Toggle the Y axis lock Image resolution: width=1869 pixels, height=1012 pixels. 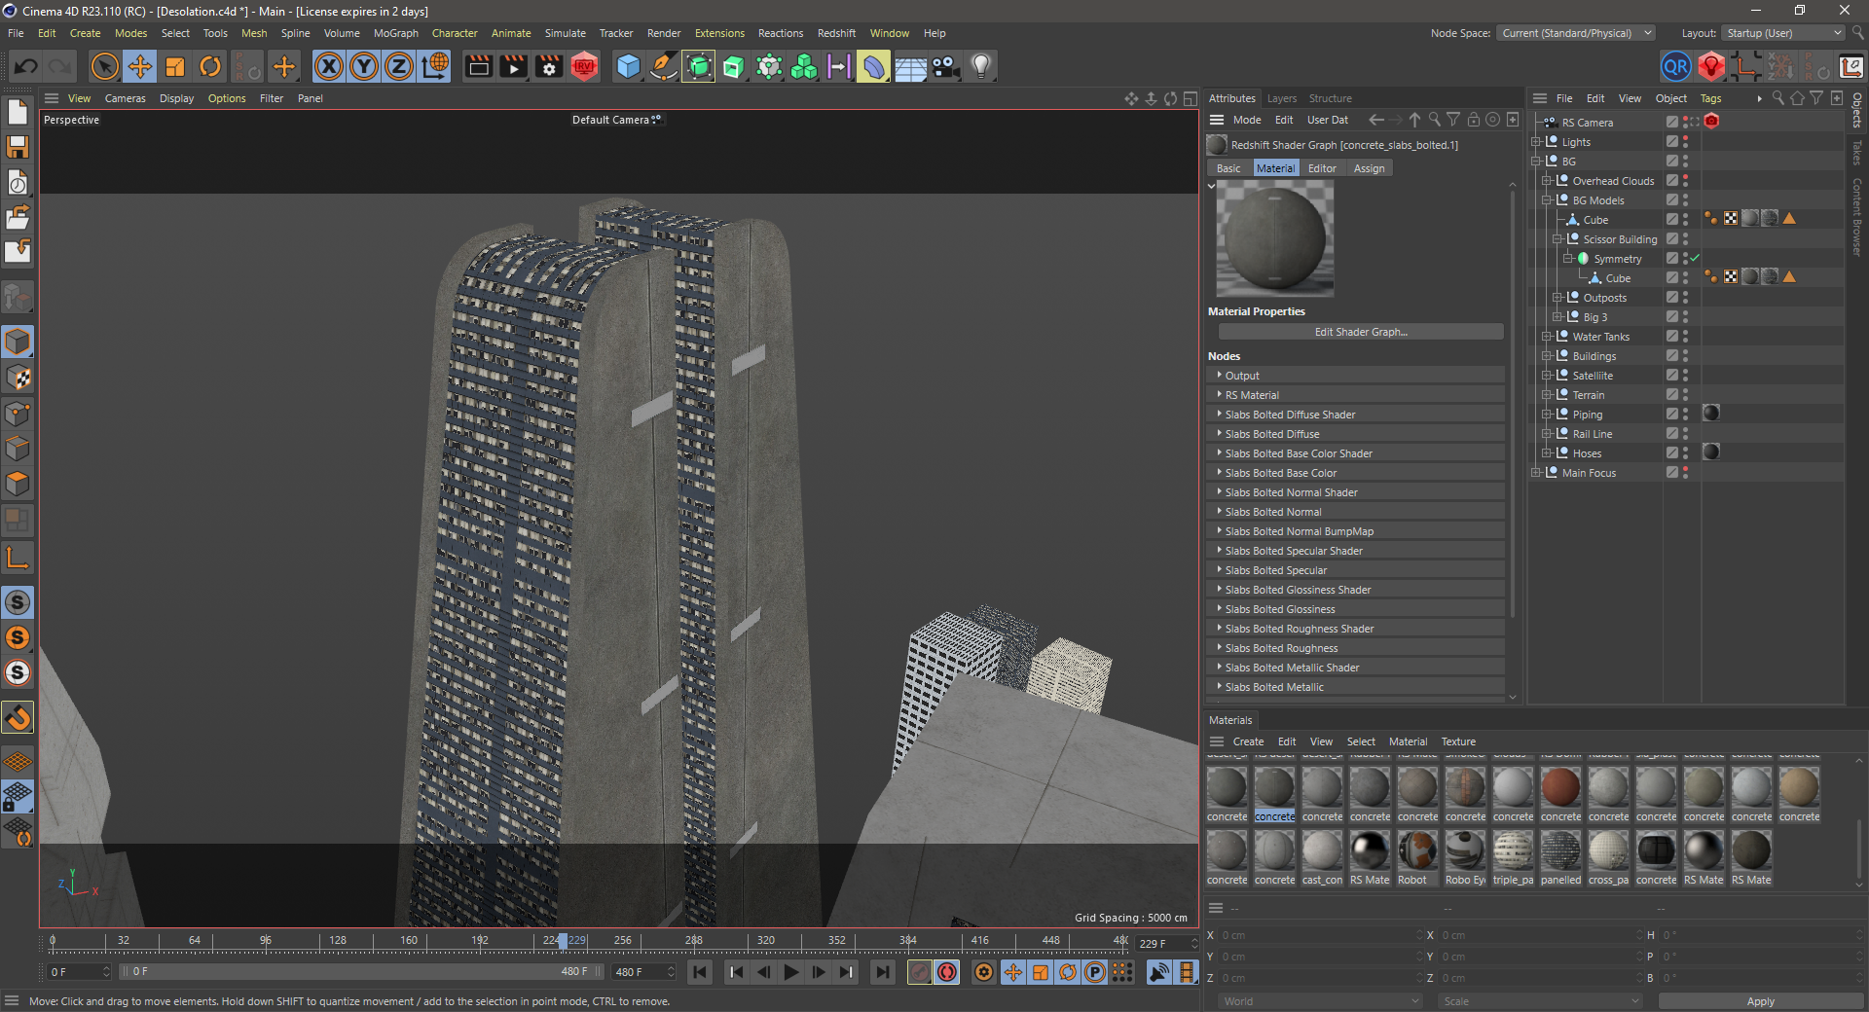(364, 66)
